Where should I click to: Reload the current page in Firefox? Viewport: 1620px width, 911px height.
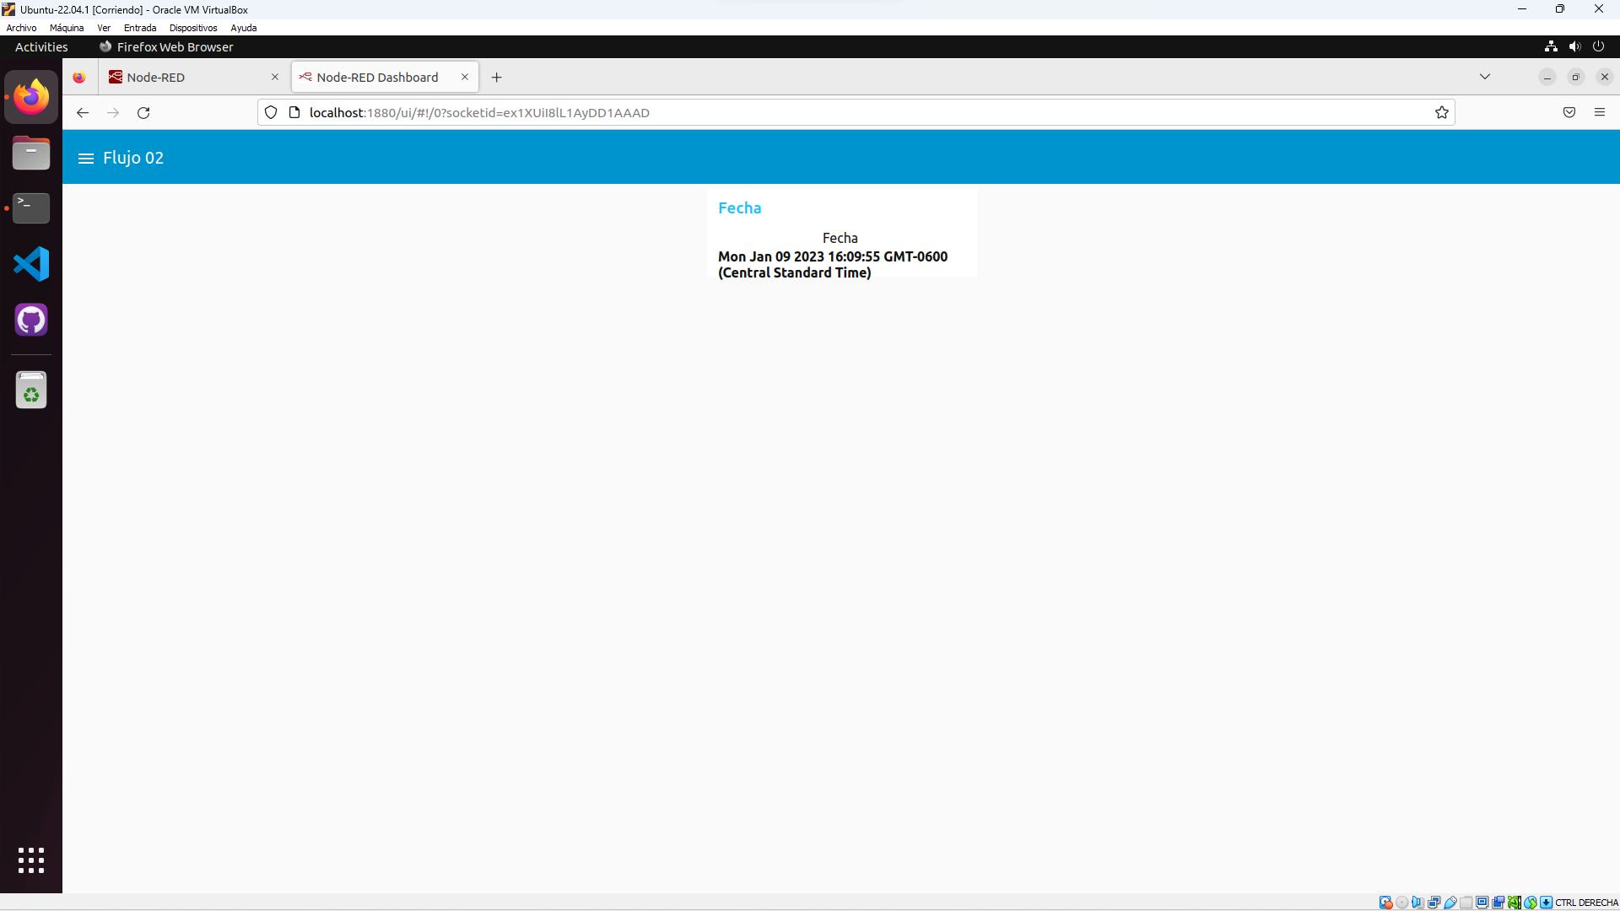pos(143,113)
